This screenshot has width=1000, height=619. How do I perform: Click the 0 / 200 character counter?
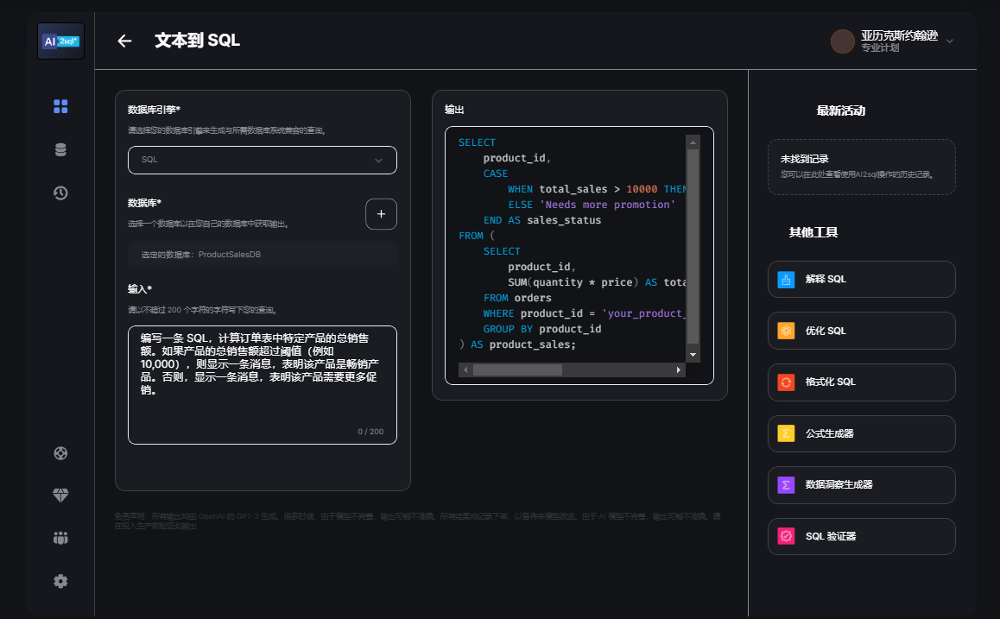(370, 432)
